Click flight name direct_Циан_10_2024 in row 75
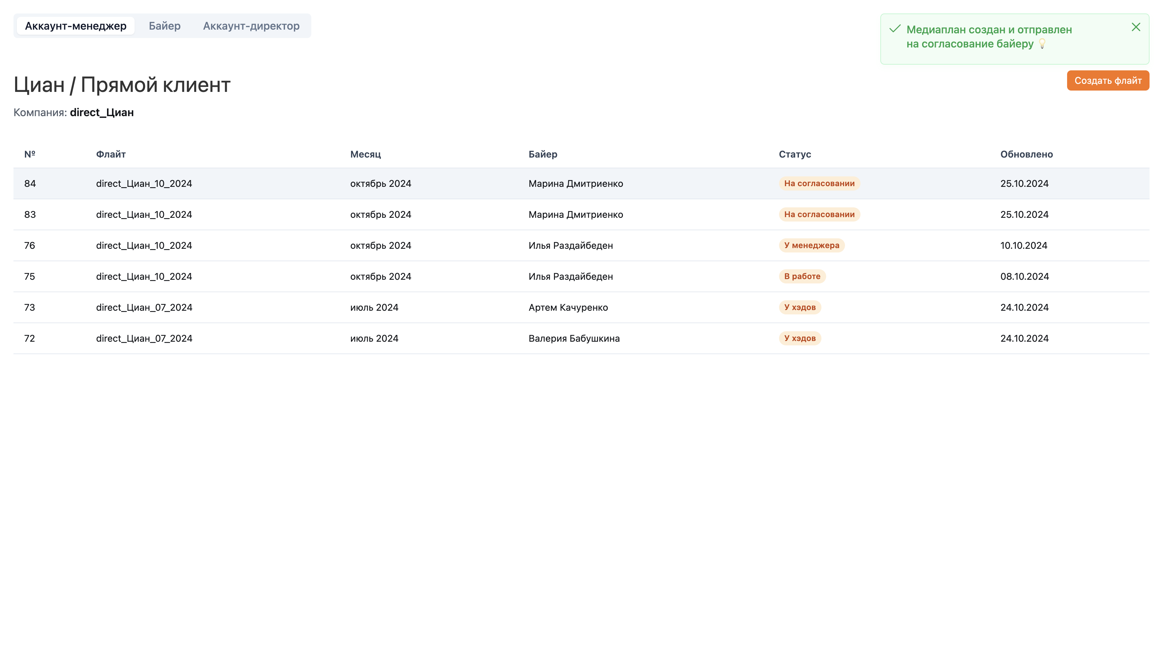The height and width of the screenshot is (645, 1163). [x=144, y=276]
